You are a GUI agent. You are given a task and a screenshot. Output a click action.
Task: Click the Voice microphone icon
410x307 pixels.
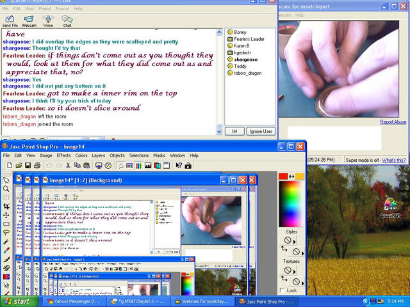(x=48, y=21)
